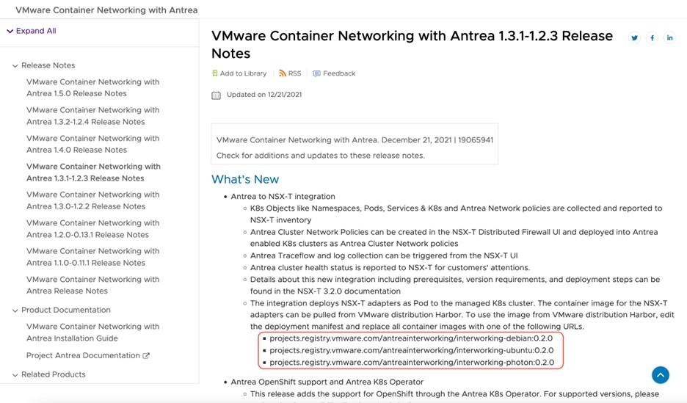The image size is (687, 403).
Task: Share the page on Facebook
Action: click(x=652, y=38)
